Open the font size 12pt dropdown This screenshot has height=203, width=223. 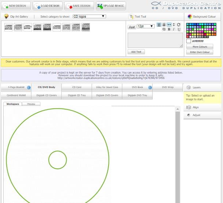click(x=145, y=26)
